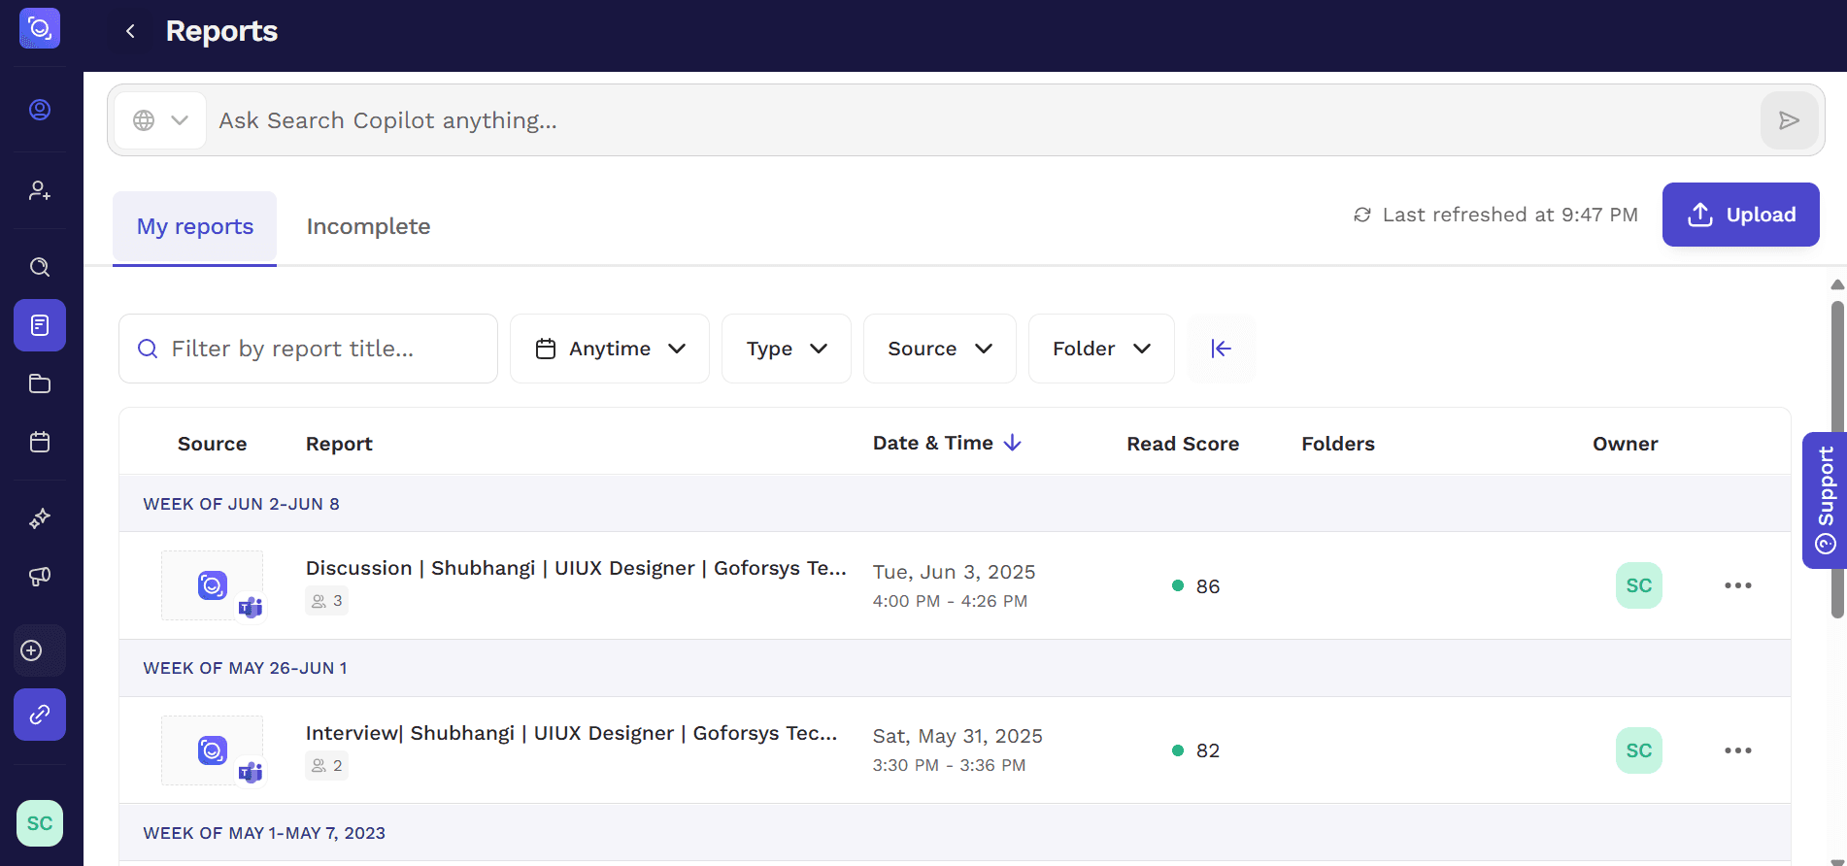
Task: Click the SC owner avatar for Discussion report
Action: [x=1639, y=585]
